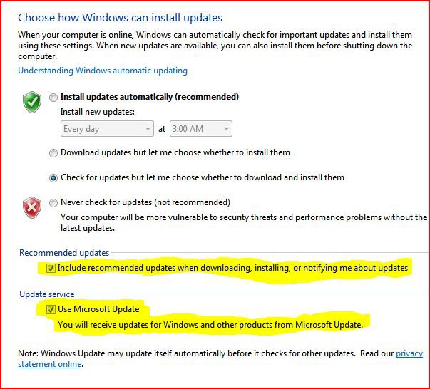Open the Every day schedule dropdown
Viewport: 430px width, 389px height.
click(x=107, y=128)
